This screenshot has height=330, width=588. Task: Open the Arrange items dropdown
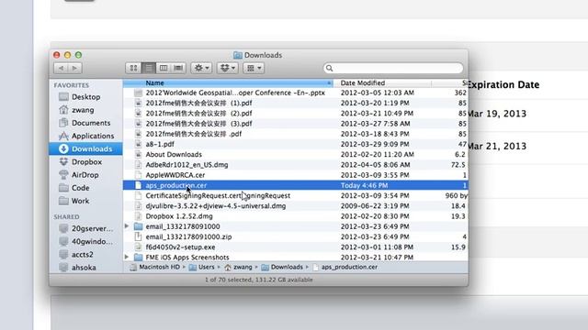point(254,68)
